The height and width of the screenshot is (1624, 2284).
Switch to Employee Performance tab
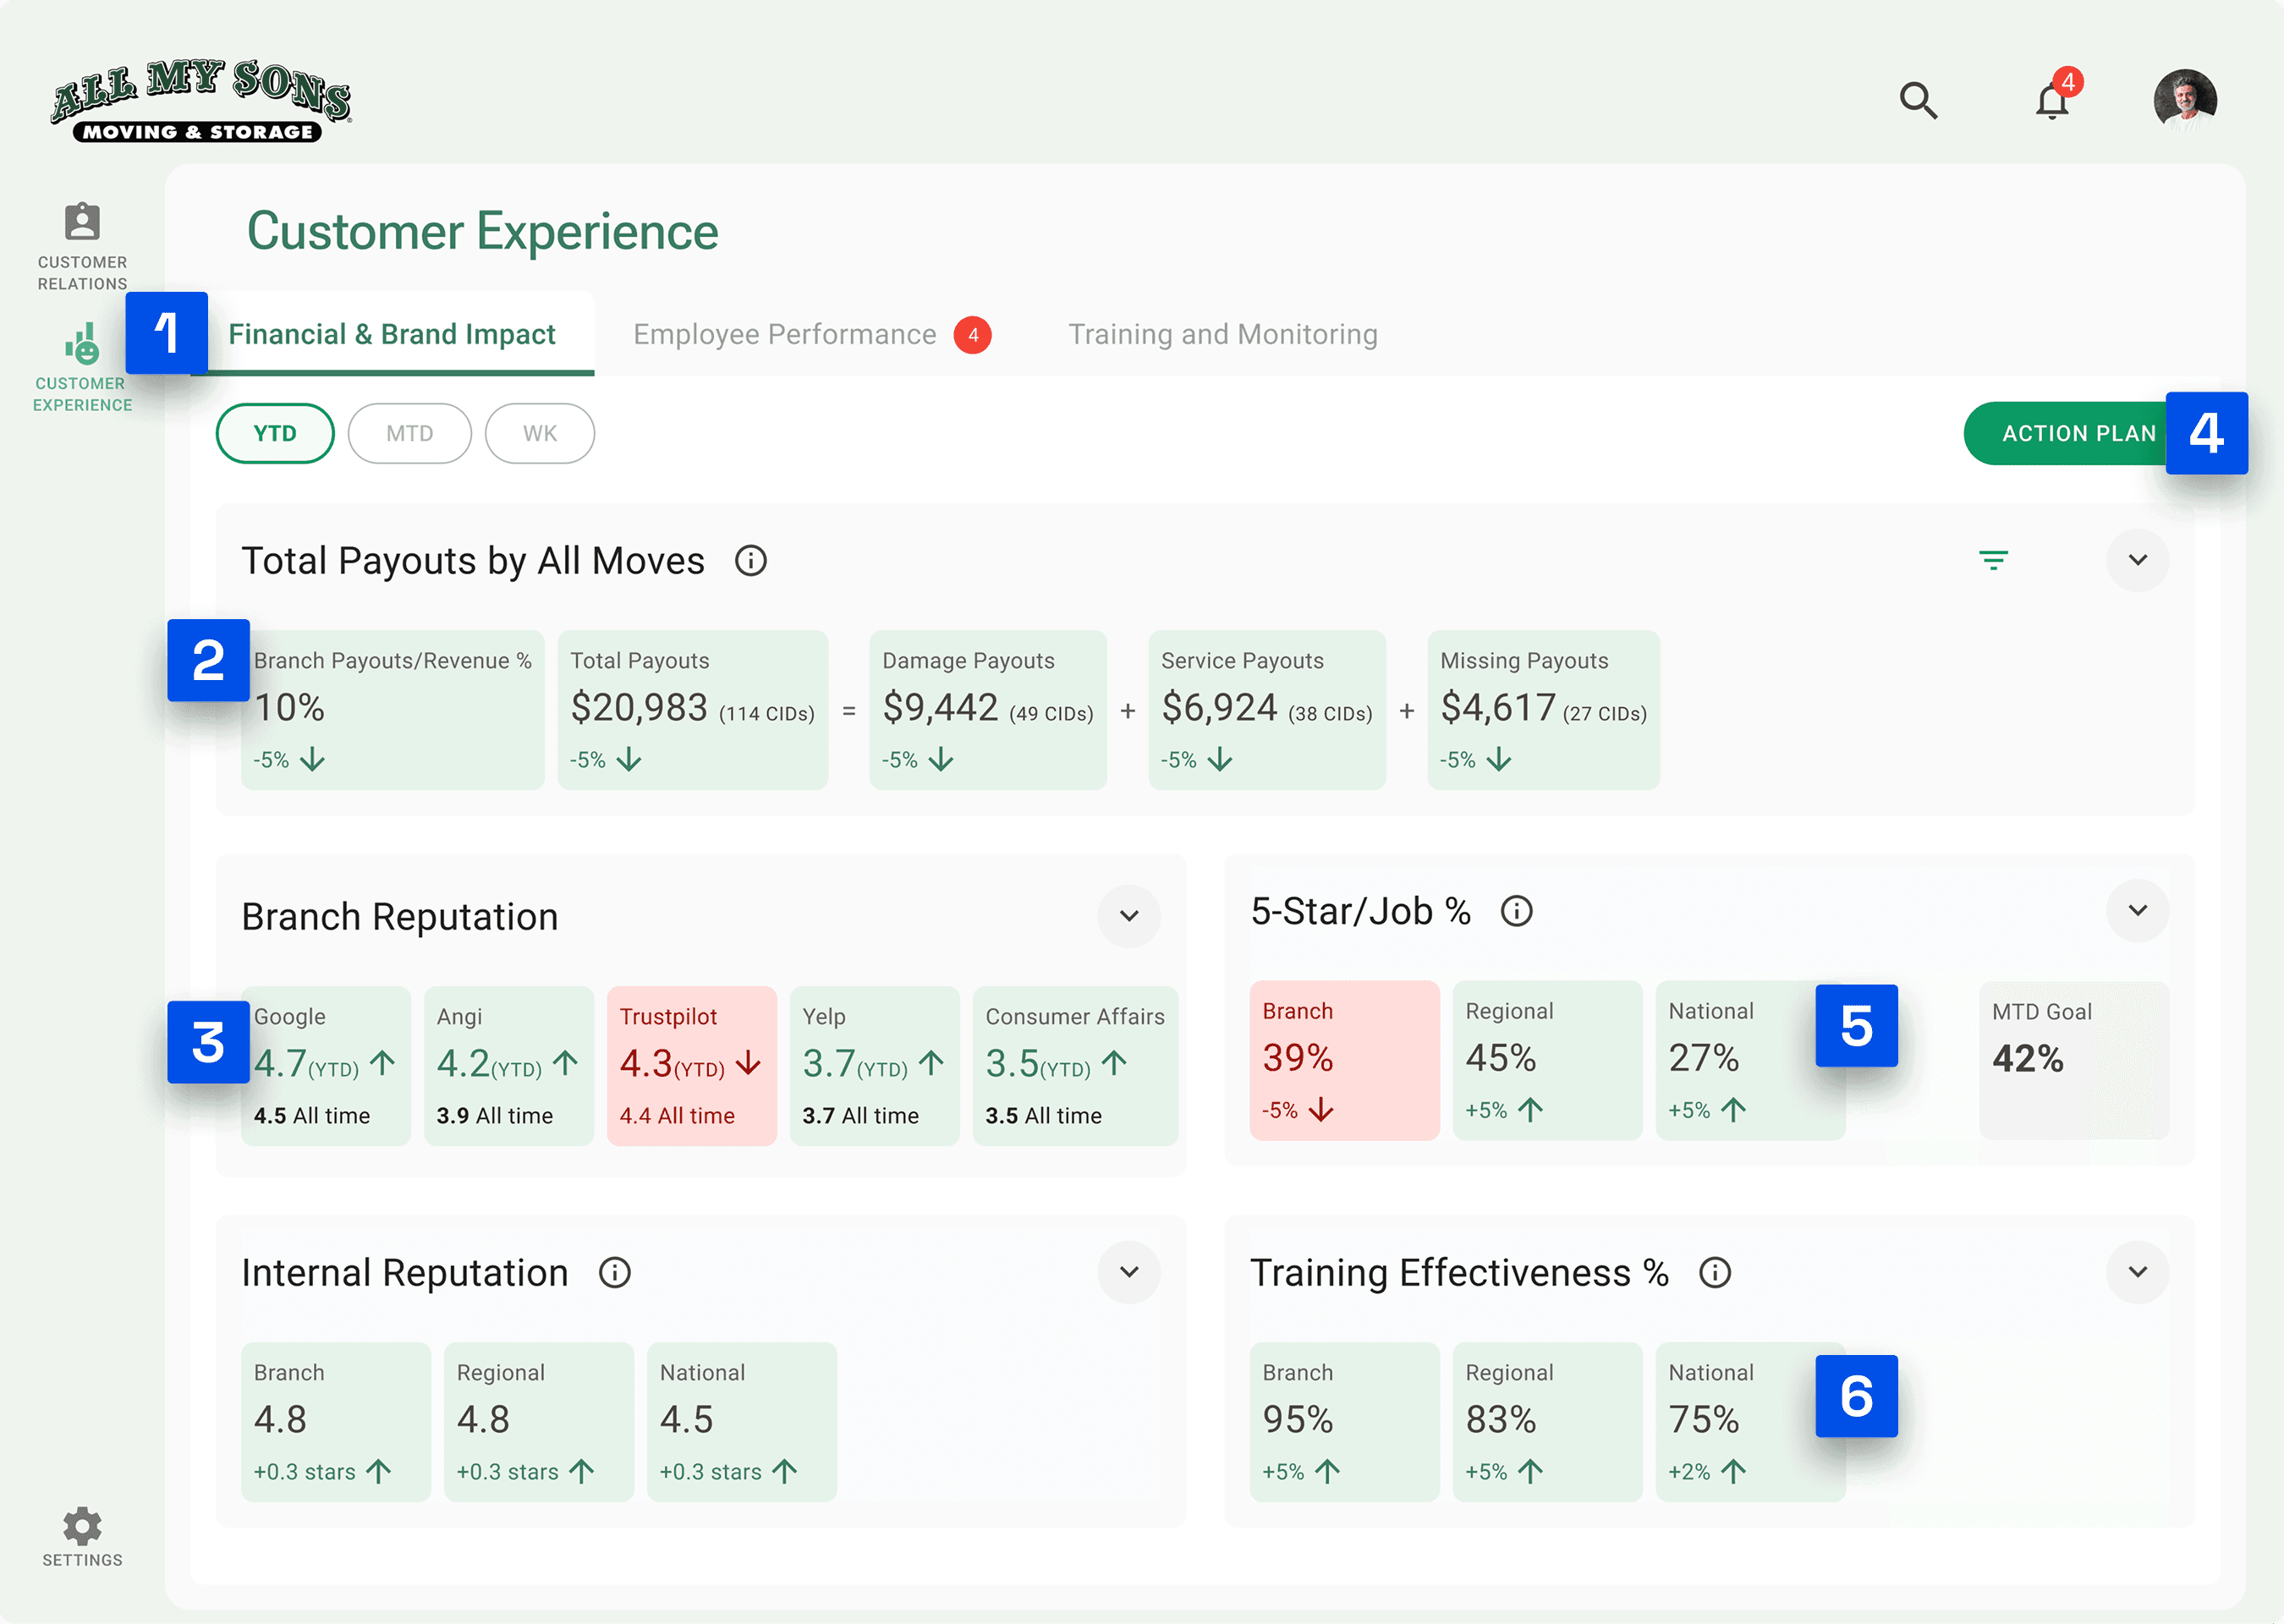click(x=785, y=334)
